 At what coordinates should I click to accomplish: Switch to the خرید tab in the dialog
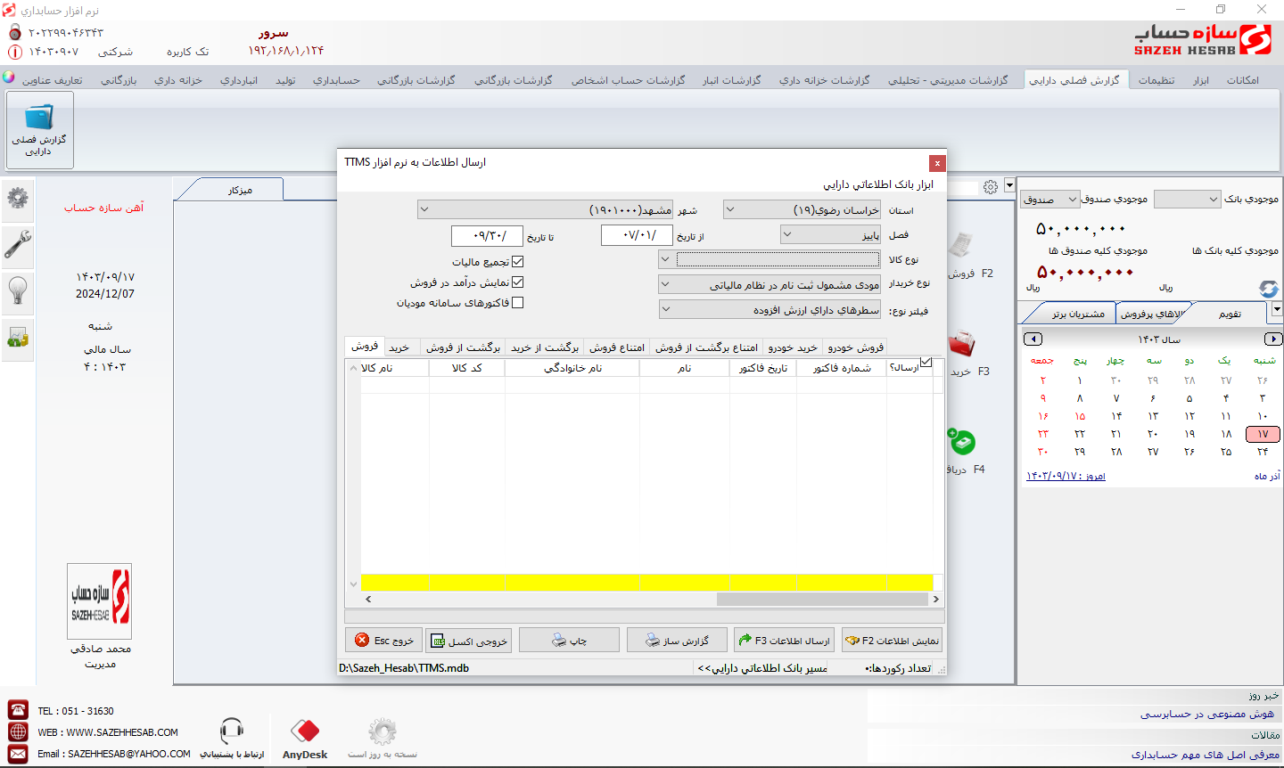tap(399, 347)
